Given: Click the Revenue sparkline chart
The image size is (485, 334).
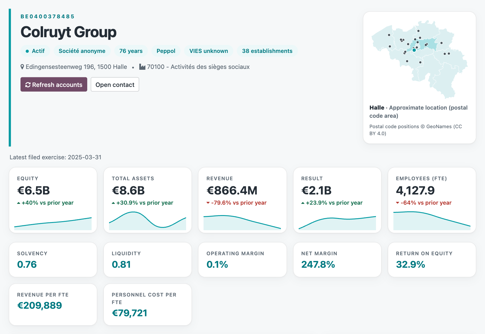Looking at the screenshot, I should 242,223.
